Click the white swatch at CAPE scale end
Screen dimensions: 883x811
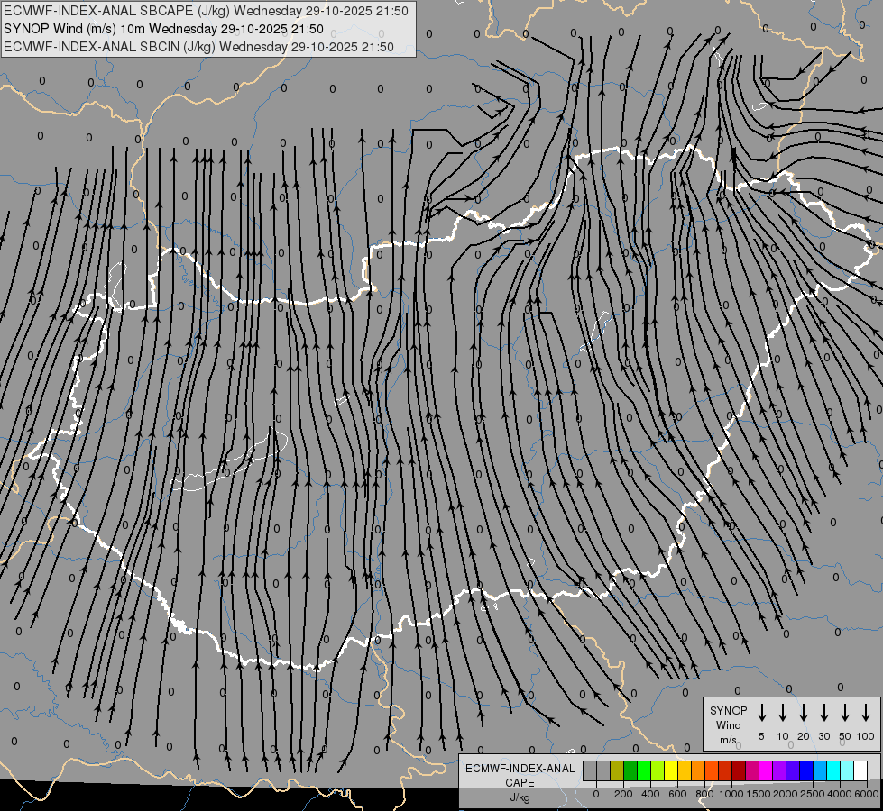[x=860, y=770]
